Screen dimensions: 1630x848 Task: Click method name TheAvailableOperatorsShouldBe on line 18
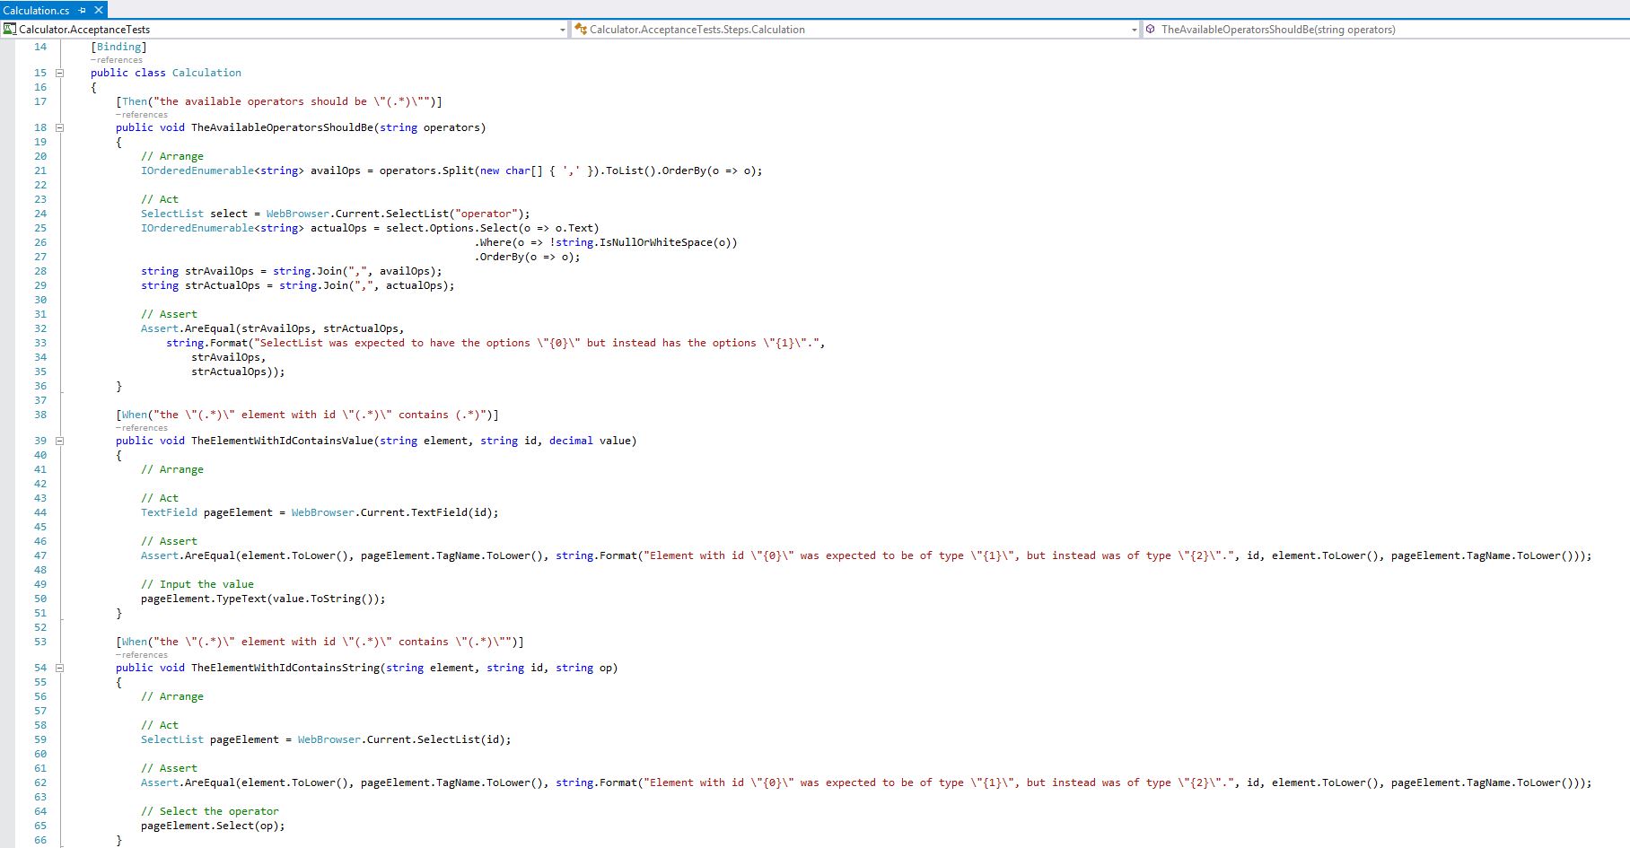point(282,127)
